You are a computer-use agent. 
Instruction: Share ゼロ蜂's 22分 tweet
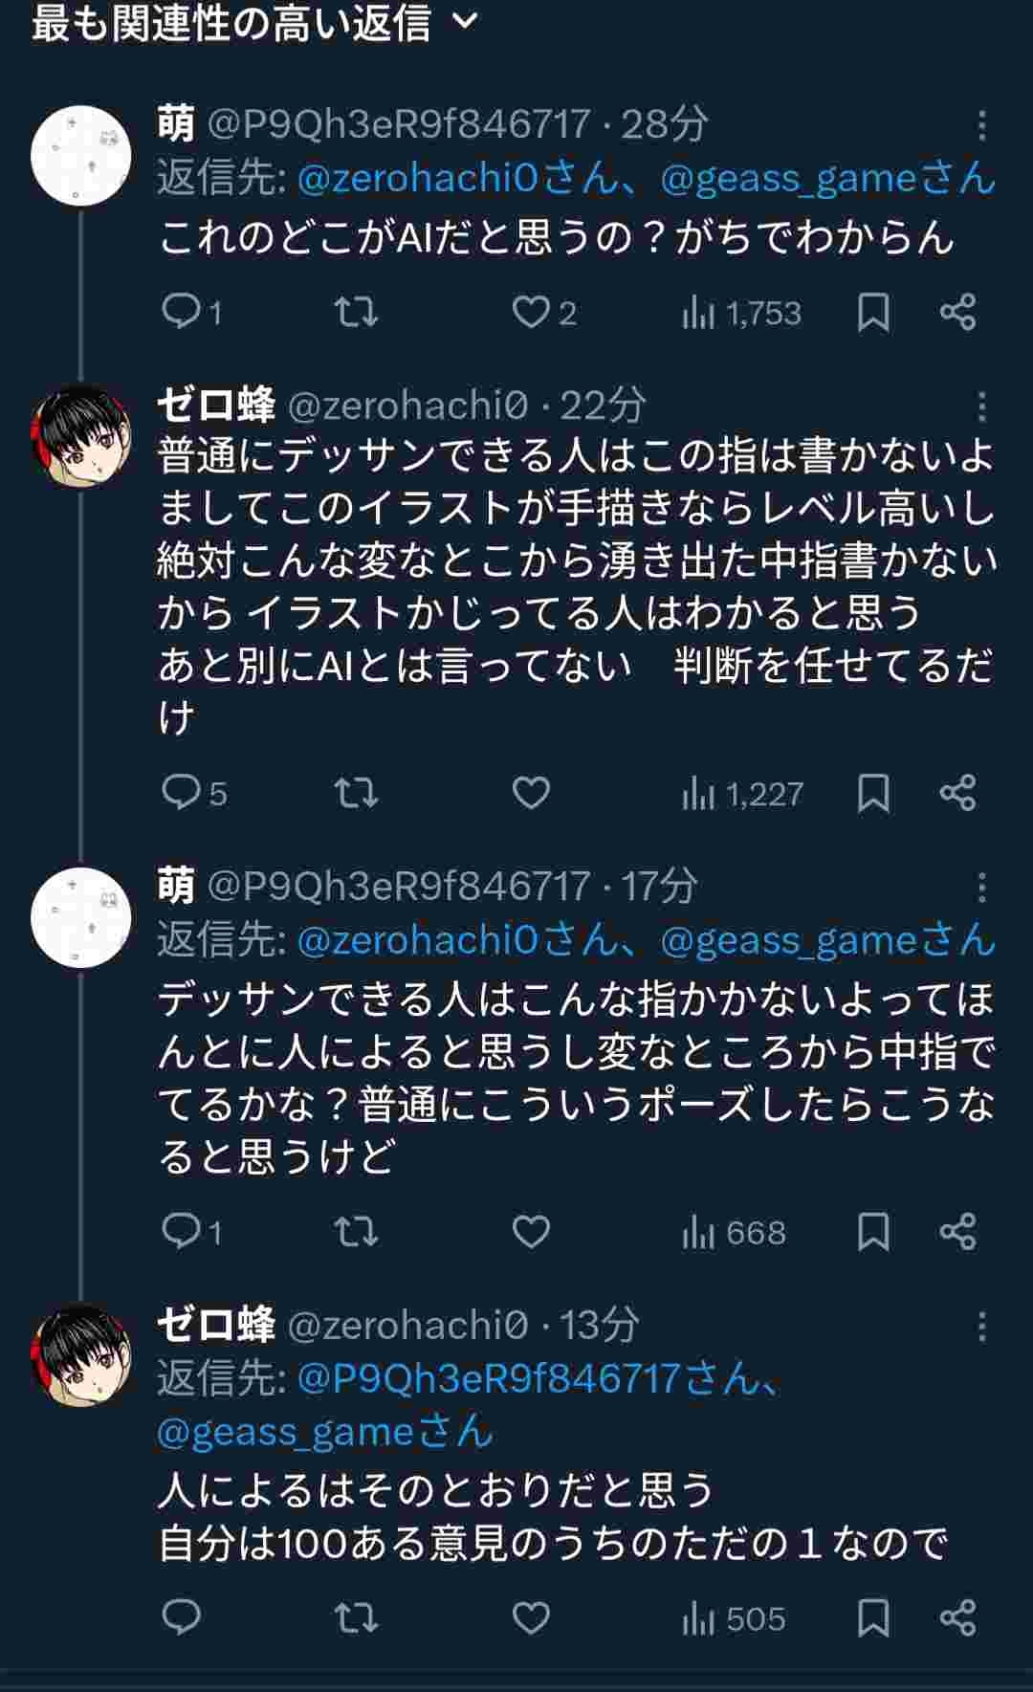coord(957,793)
